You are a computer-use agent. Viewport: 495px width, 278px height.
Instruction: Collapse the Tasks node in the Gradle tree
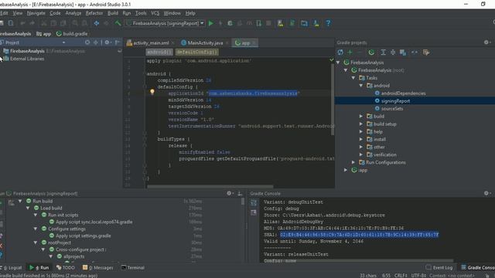click(x=353, y=78)
